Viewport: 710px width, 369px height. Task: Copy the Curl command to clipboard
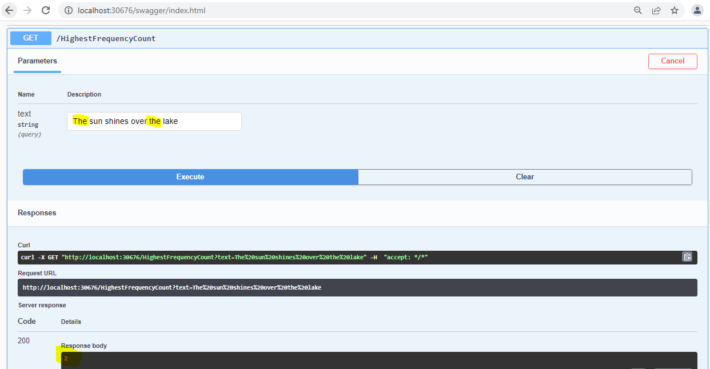[x=687, y=256]
